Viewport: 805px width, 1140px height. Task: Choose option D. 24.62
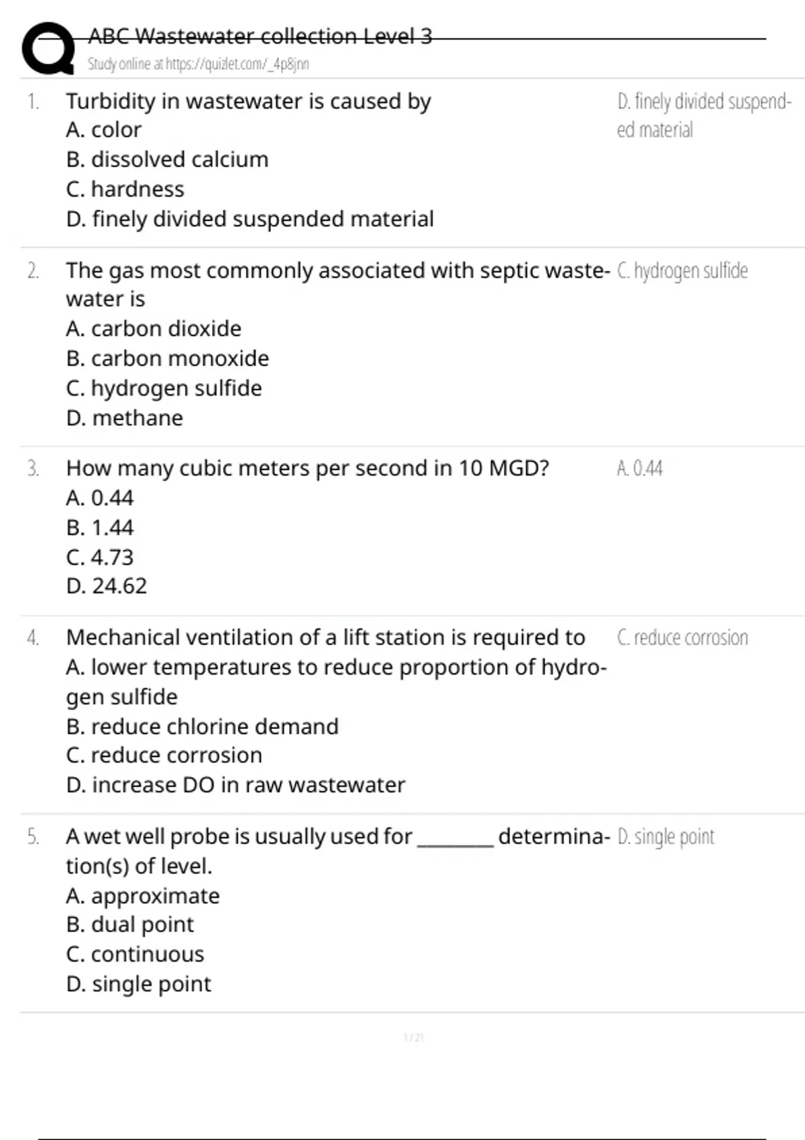click(107, 587)
